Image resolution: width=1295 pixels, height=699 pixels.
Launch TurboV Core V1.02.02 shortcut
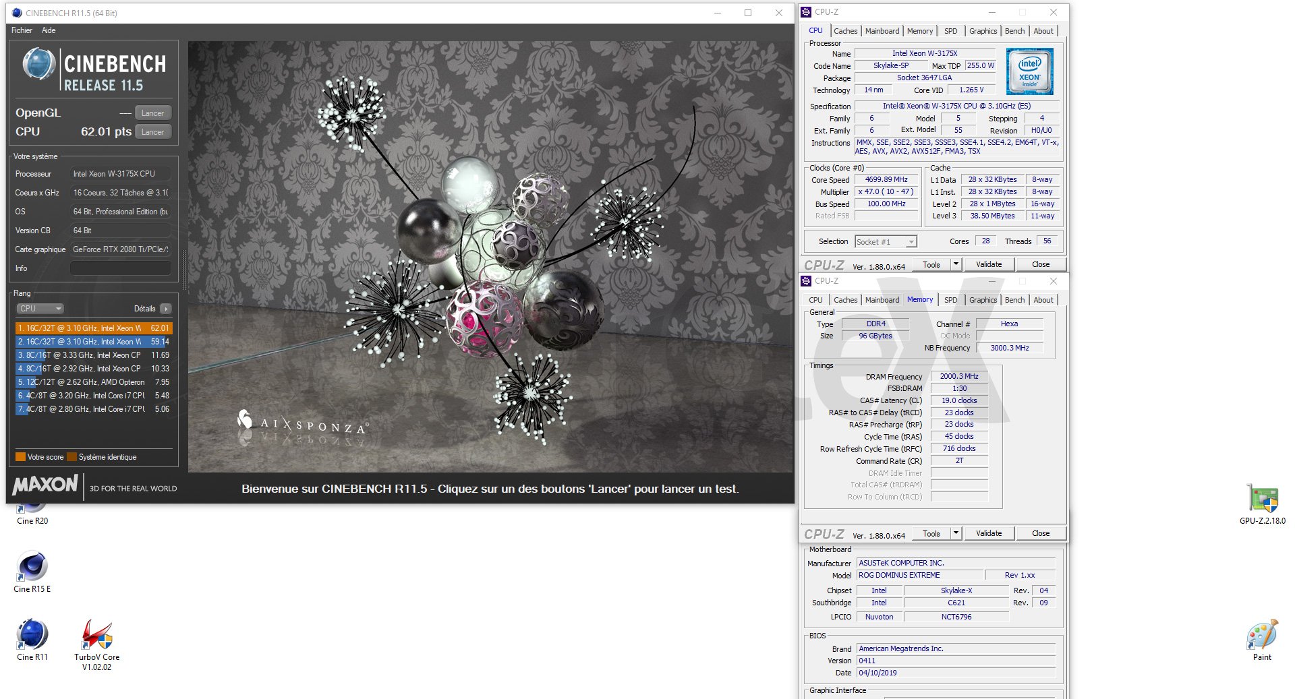[96, 645]
